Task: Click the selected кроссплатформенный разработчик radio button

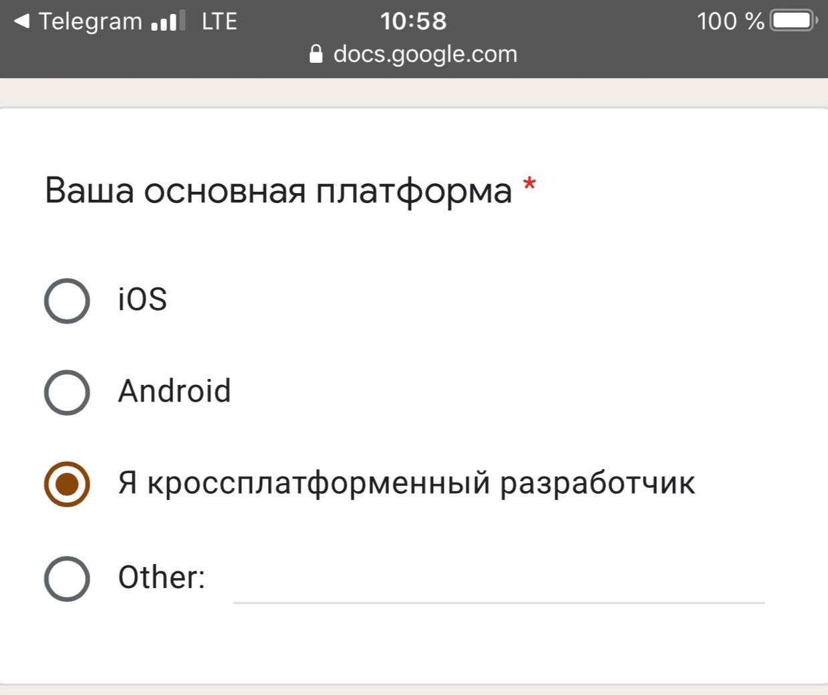Action: click(x=67, y=484)
